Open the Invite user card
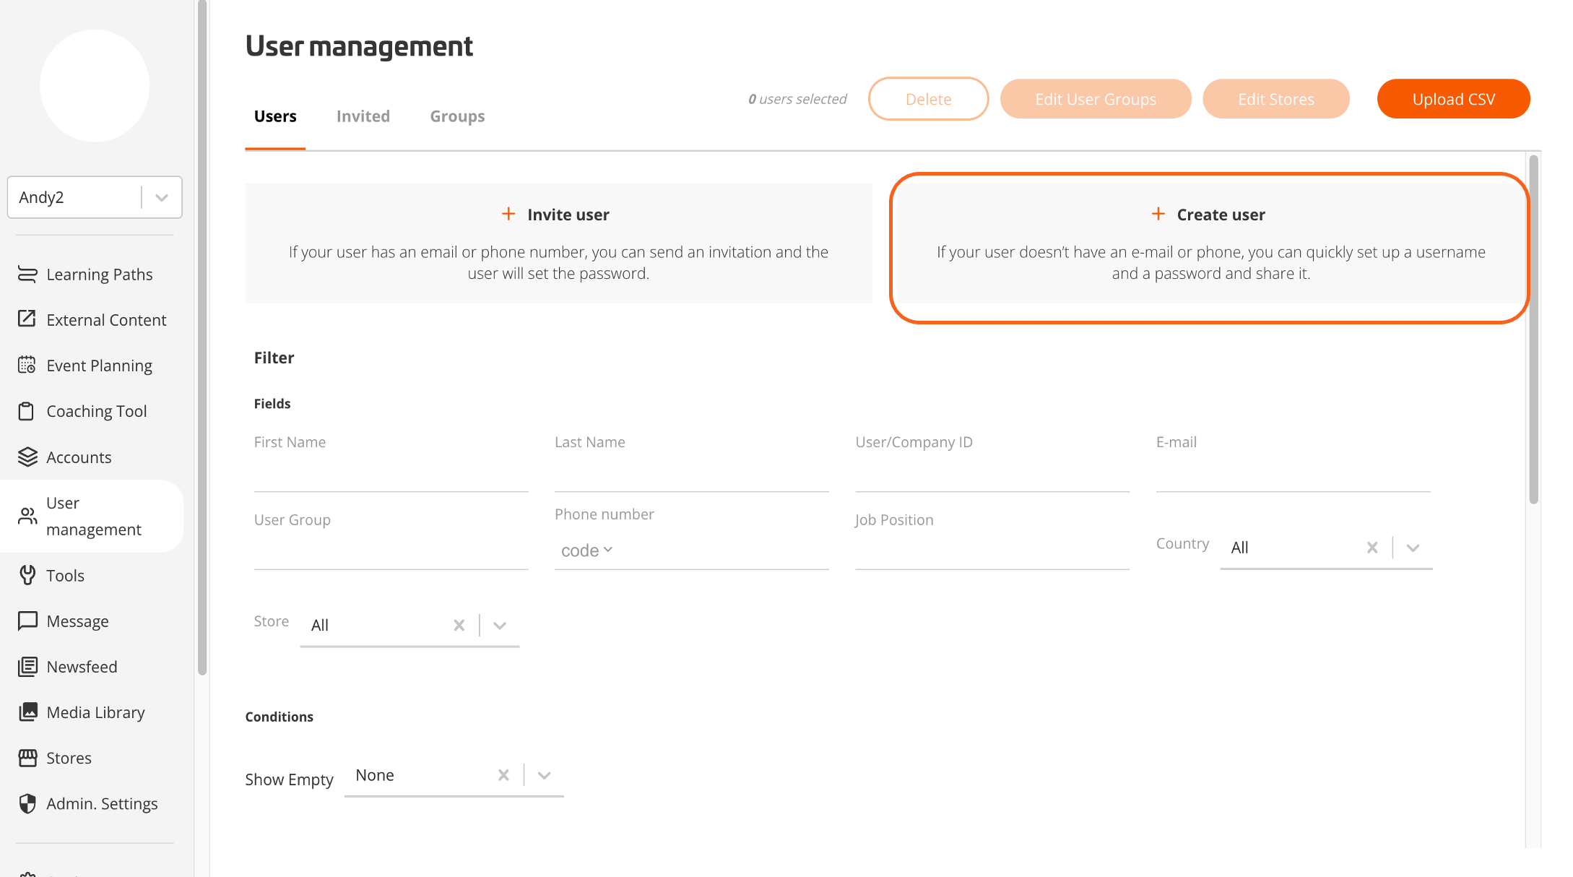The height and width of the screenshot is (877, 1573). pyautogui.click(x=558, y=243)
